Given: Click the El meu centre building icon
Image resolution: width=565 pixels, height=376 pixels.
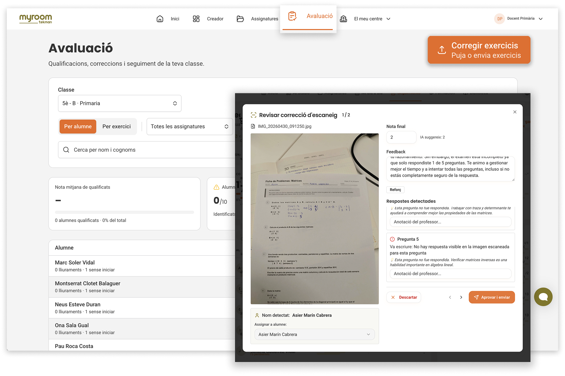Looking at the screenshot, I should tap(344, 19).
